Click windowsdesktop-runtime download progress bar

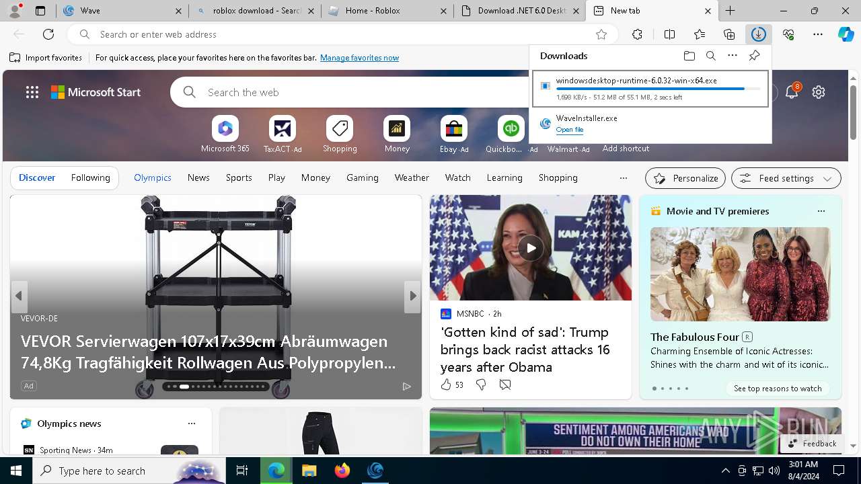click(x=658, y=89)
